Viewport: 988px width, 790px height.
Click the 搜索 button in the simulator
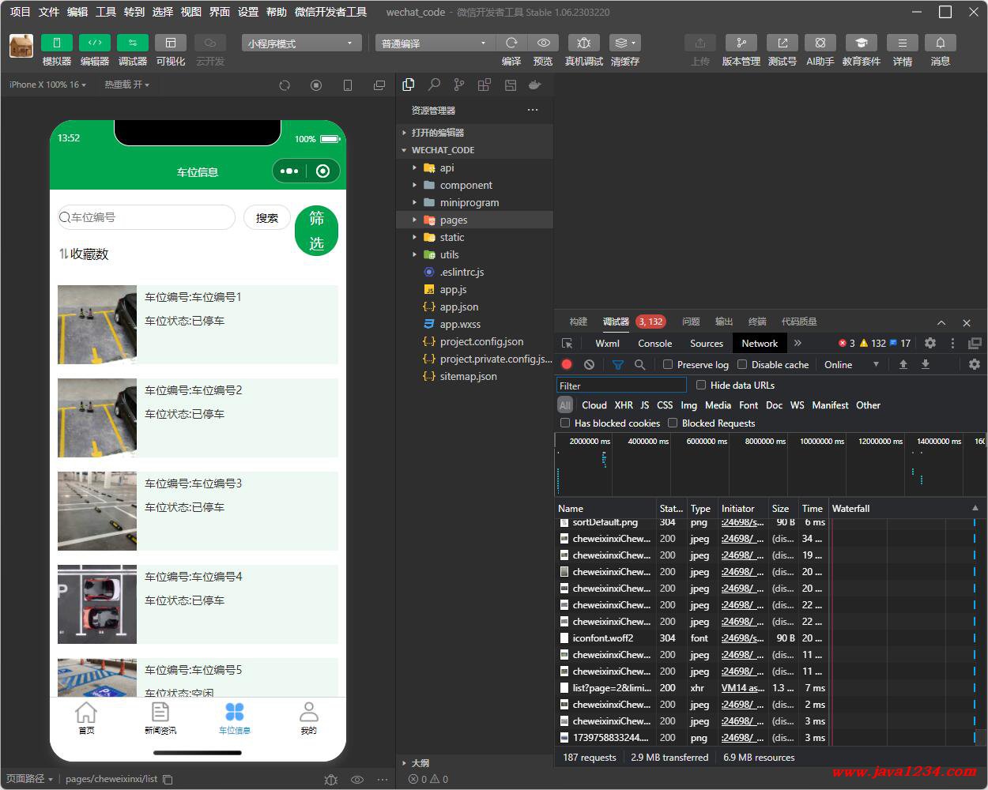pos(267,217)
